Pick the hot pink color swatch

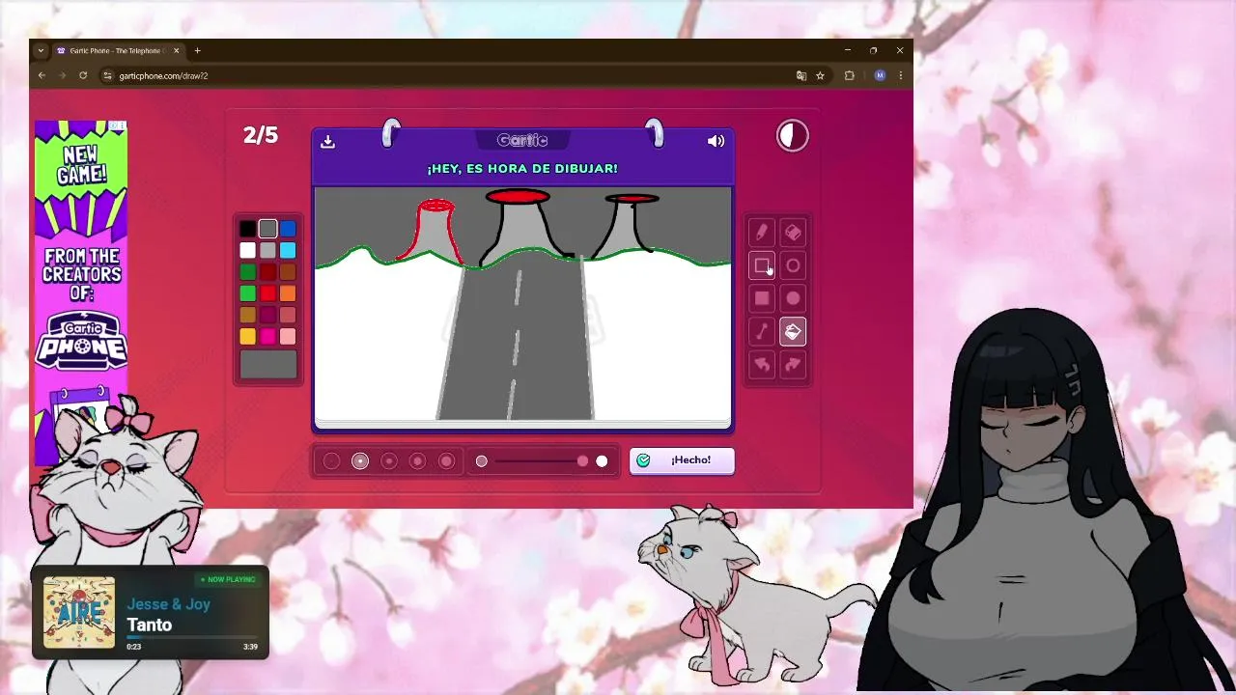(267, 336)
